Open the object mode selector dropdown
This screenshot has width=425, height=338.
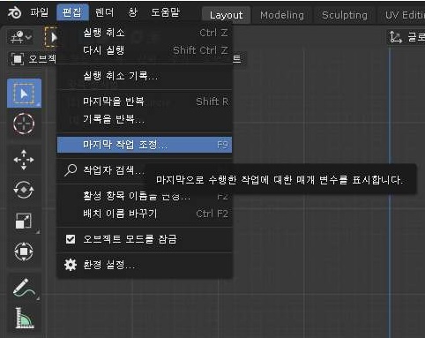tap(33, 59)
